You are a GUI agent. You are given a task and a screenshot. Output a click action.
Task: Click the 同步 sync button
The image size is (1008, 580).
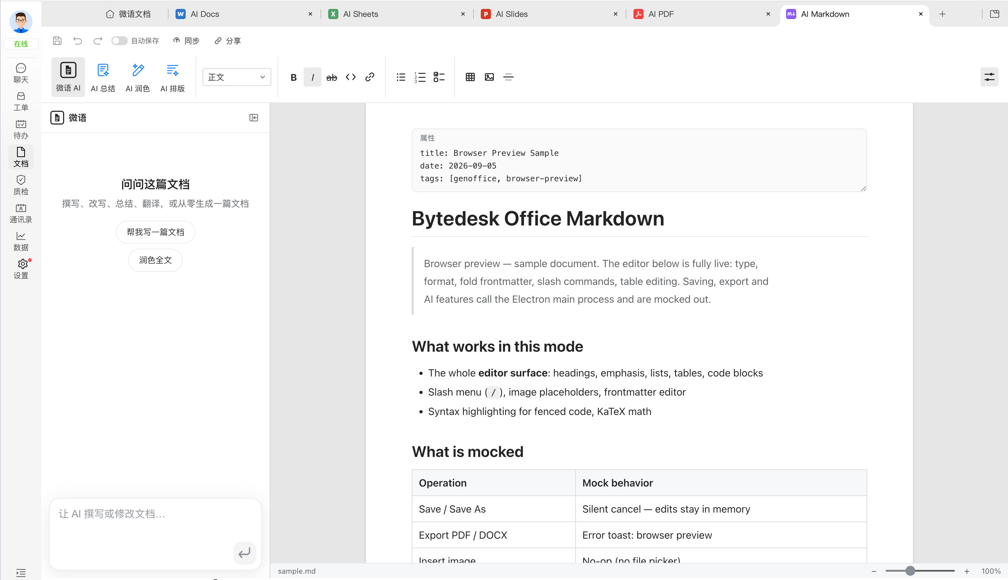coord(186,41)
